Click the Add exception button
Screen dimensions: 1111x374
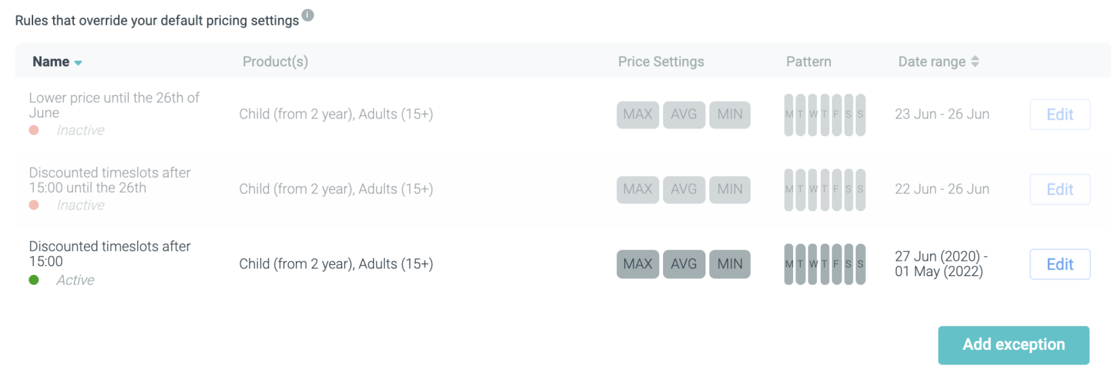pyautogui.click(x=1013, y=345)
